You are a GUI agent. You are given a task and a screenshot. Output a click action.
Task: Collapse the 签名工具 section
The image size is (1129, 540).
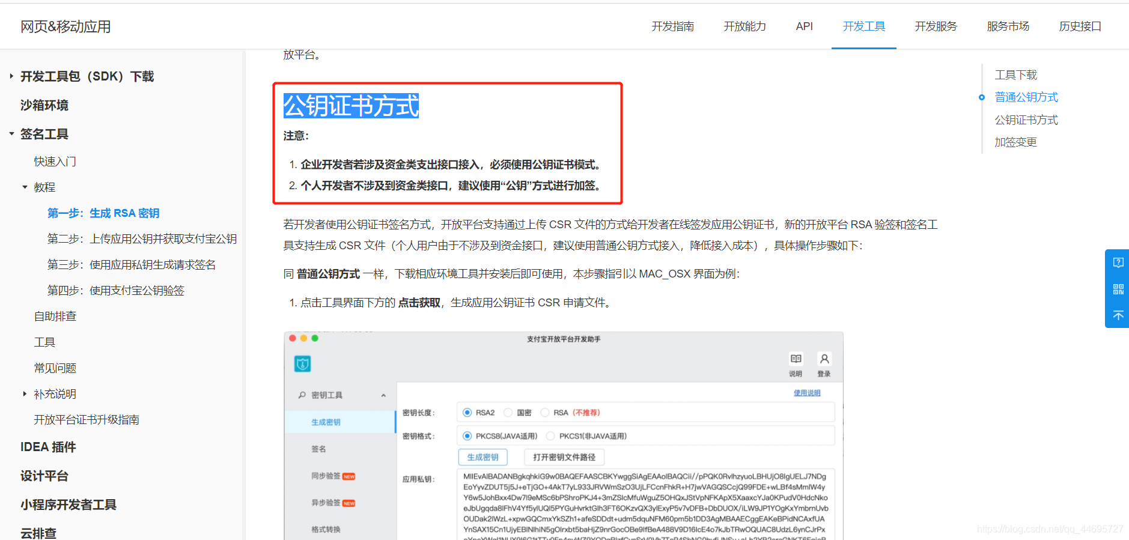11,133
